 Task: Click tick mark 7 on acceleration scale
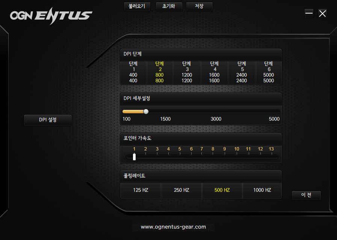coord(201,149)
